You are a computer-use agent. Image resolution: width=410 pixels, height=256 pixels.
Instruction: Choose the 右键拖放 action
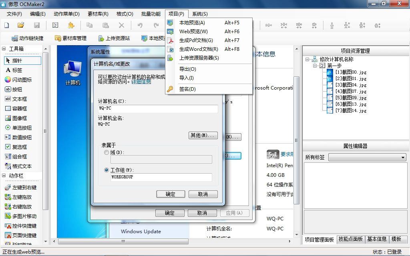18,207
